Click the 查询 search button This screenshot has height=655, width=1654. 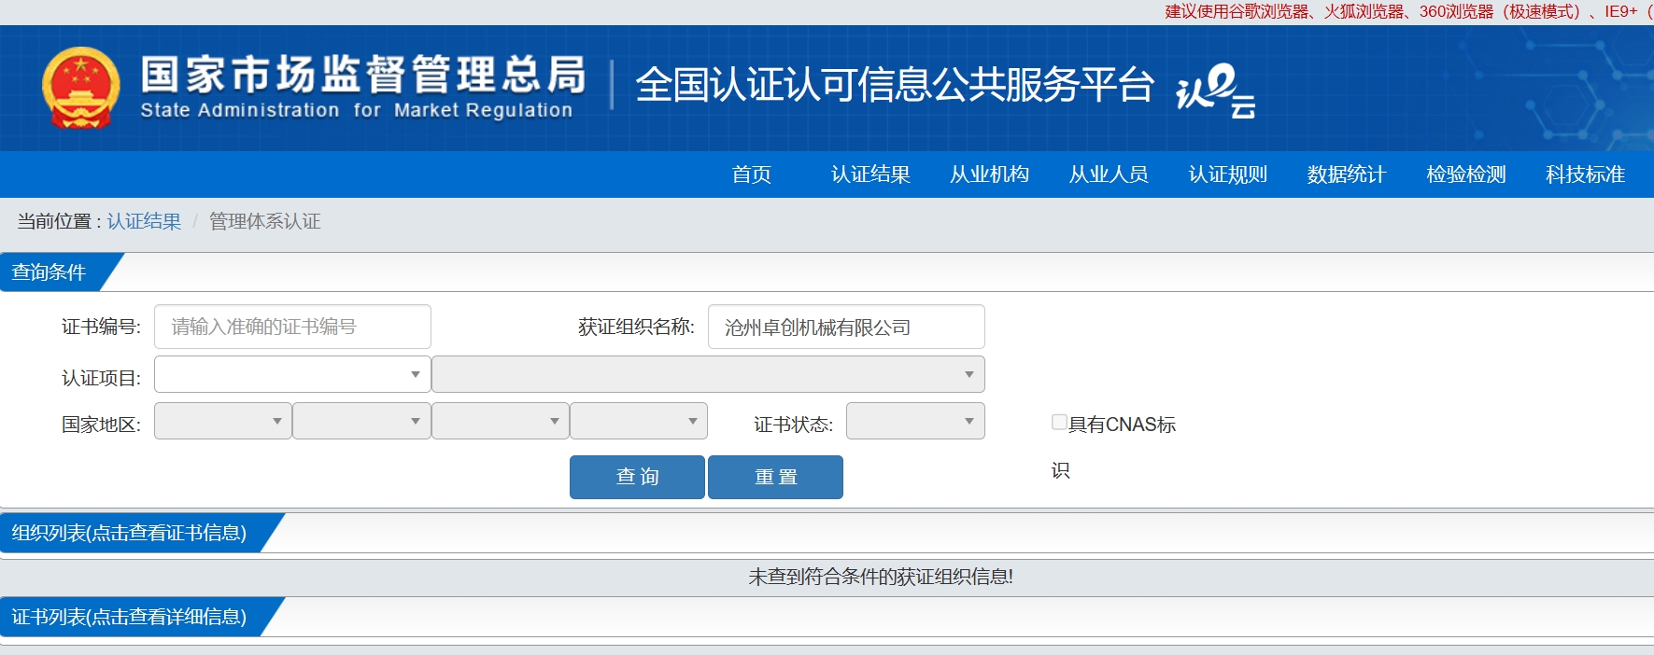click(637, 477)
